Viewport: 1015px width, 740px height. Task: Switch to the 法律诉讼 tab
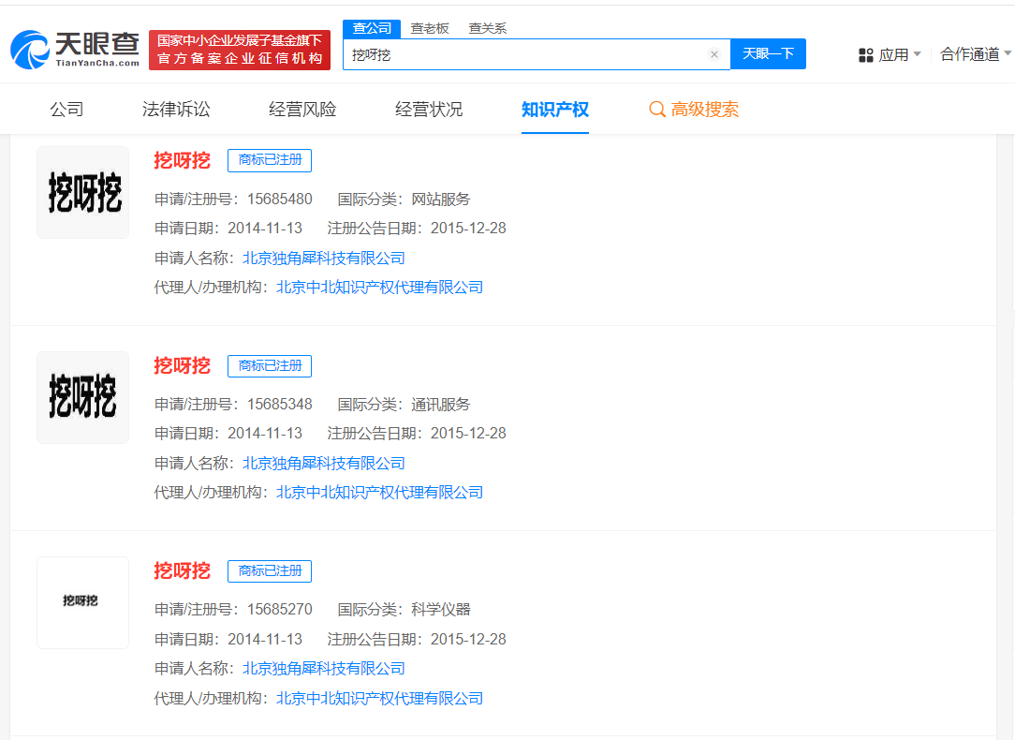[176, 110]
